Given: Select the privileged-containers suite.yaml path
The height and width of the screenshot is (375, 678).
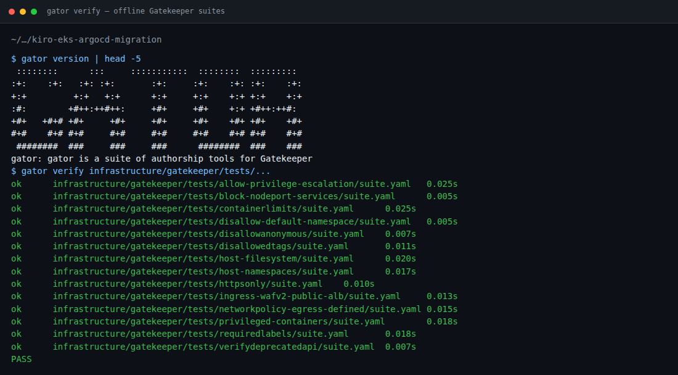Looking at the screenshot, I should [219, 322].
